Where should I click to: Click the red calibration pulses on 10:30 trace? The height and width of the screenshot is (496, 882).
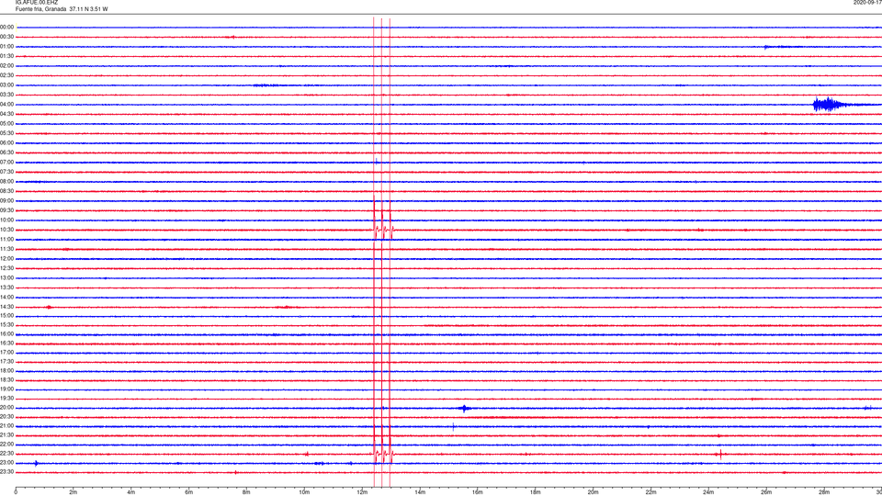click(384, 230)
